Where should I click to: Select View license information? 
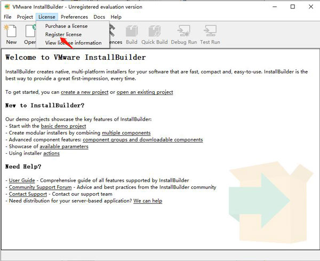(x=73, y=43)
